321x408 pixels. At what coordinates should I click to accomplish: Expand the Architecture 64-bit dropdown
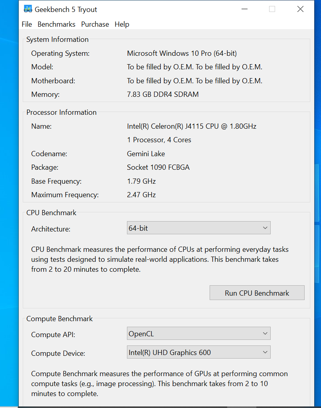(x=198, y=228)
